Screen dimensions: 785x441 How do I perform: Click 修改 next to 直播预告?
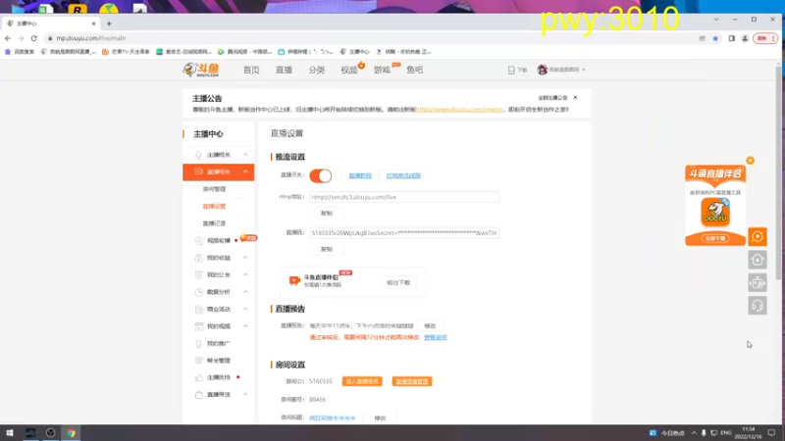point(430,326)
